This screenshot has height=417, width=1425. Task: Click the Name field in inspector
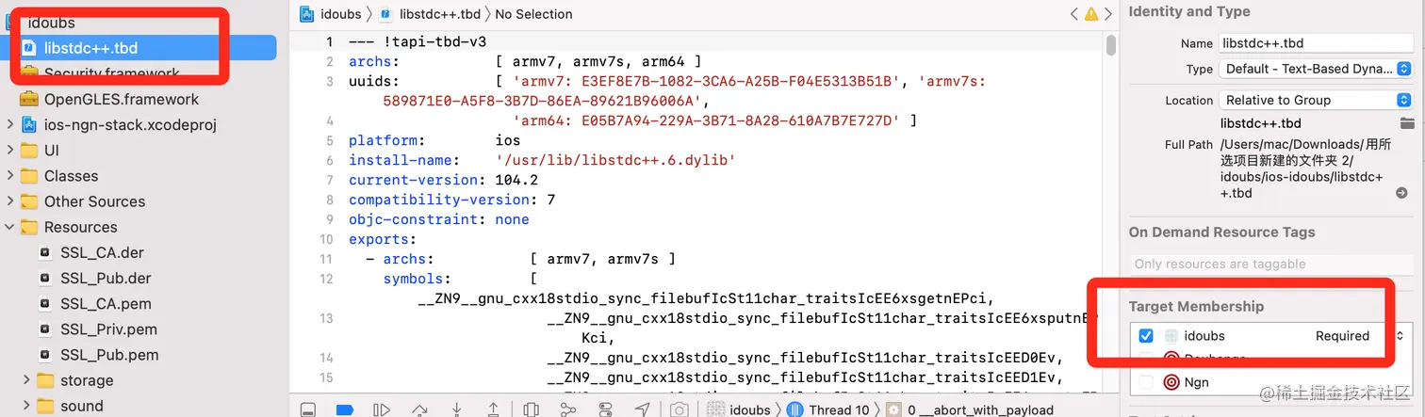click(x=1316, y=43)
